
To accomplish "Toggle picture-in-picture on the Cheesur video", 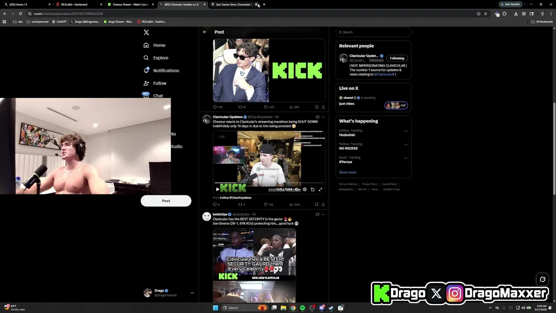I will pos(312,190).
